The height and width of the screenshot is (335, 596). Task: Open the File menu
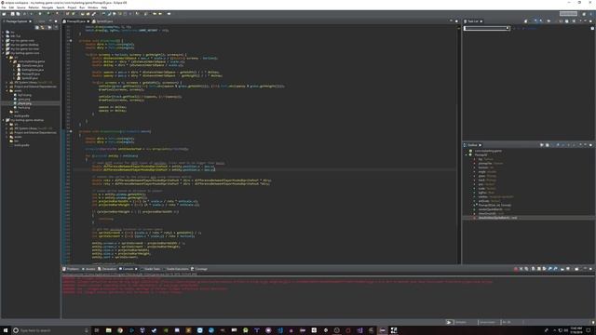pyautogui.click(x=4, y=7)
